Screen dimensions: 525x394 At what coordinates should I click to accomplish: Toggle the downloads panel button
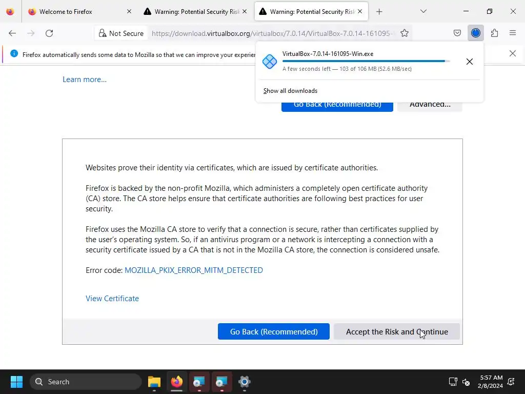(x=475, y=33)
